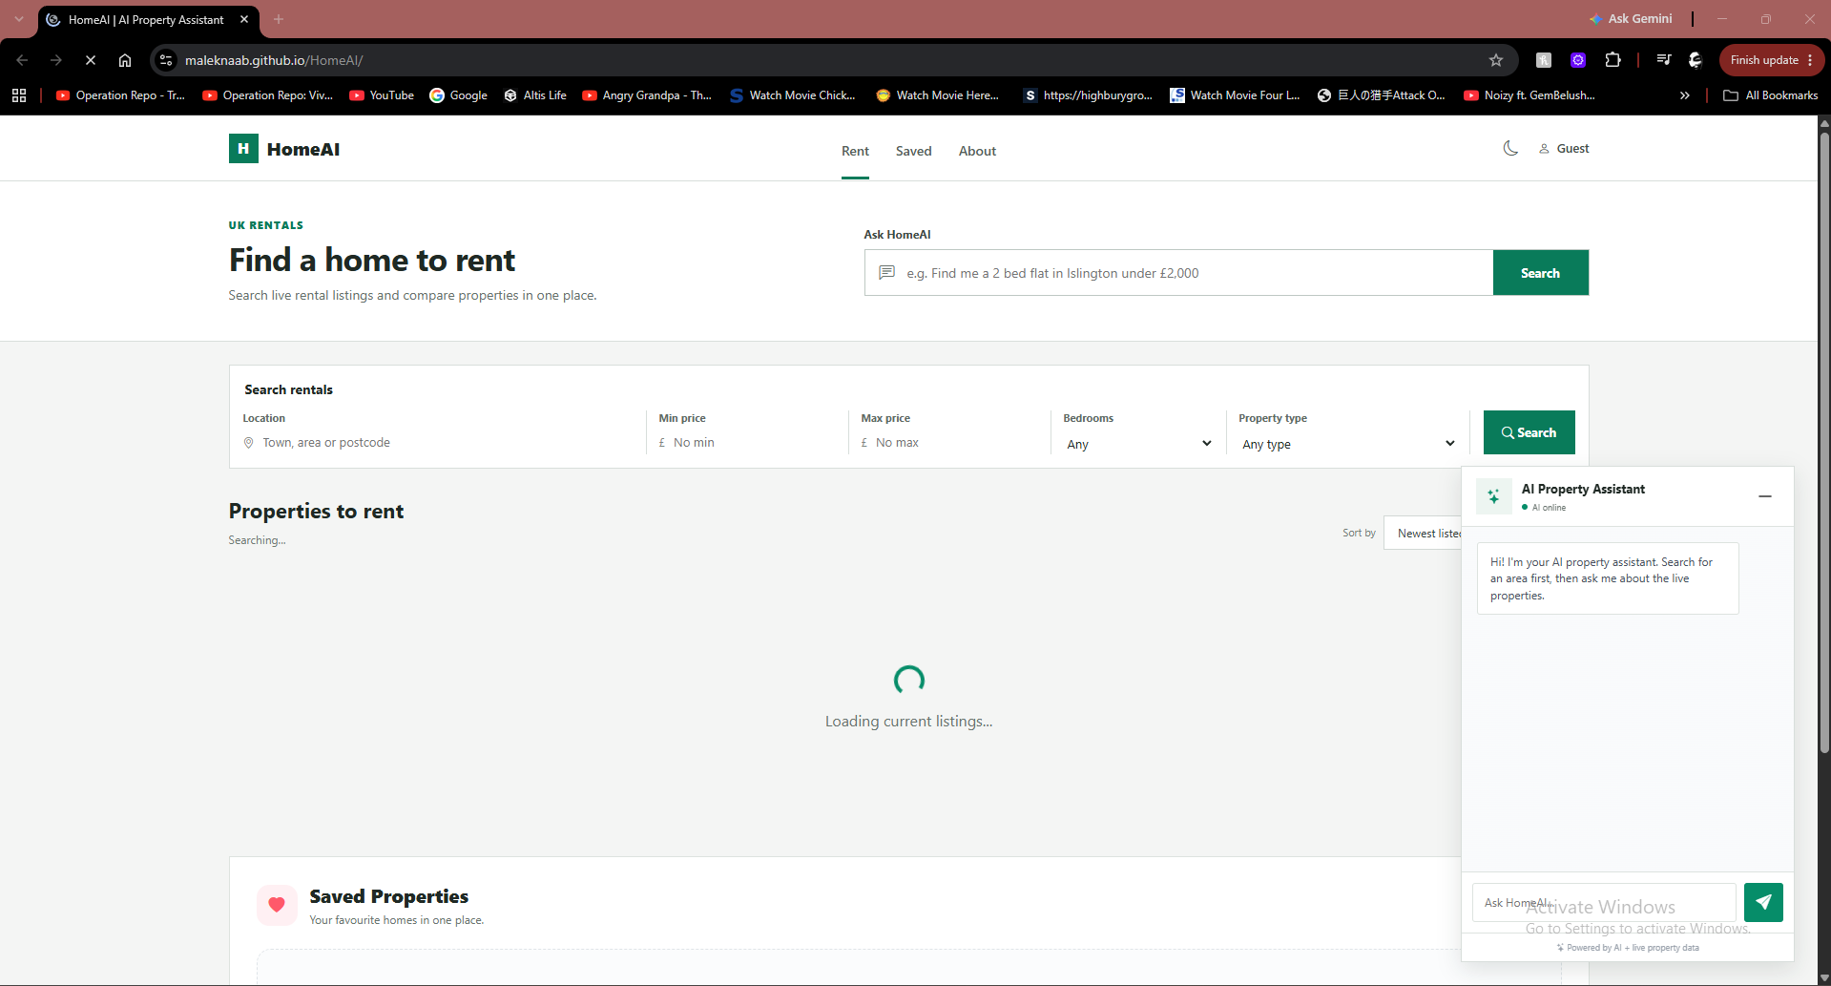The width and height of the screenshot is (1831, 986).
Task: Click the browser profile avatar icon
Action: [x=1696, y=60]
